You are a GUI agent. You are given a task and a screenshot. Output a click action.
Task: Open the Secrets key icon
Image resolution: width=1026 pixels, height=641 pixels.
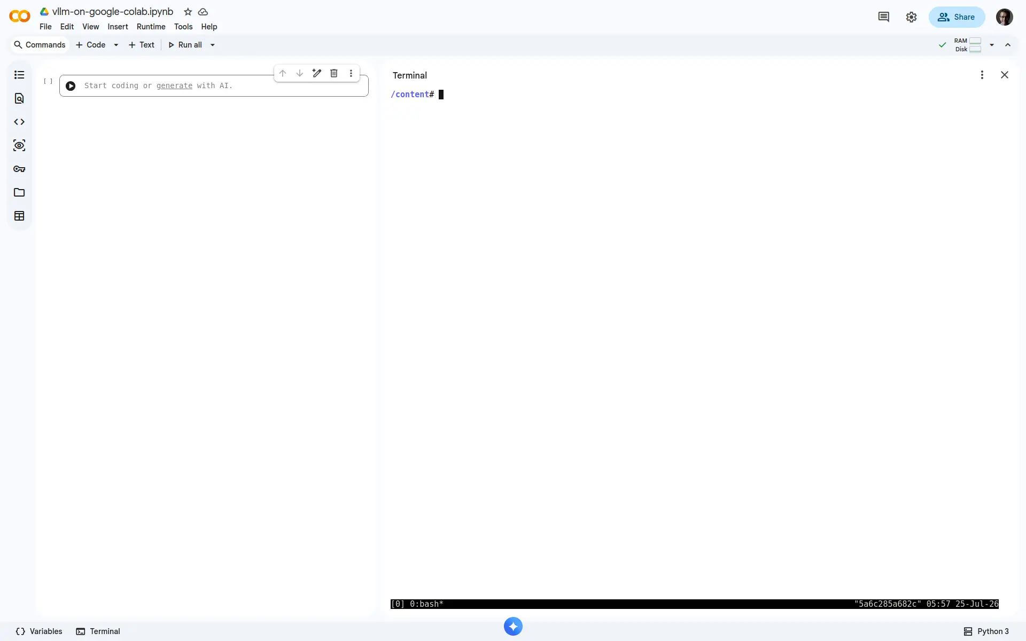pos(19,169)
